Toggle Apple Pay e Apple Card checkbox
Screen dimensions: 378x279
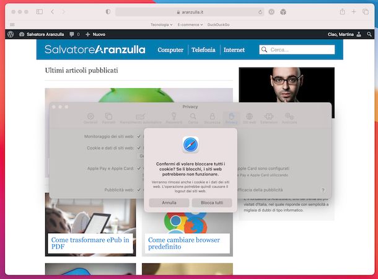139,168
